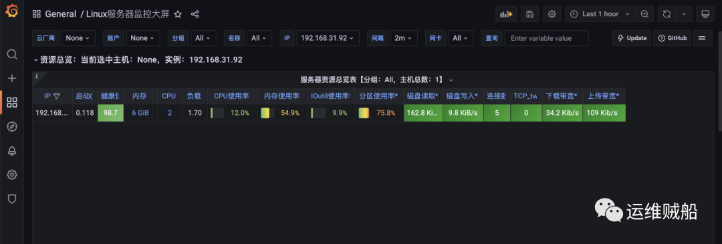Image resolution: width=722 pixels, height=244 pixels.
Task: Expand the IP 192.168.31.92 dropdown
Action: [x=328, y=38]
